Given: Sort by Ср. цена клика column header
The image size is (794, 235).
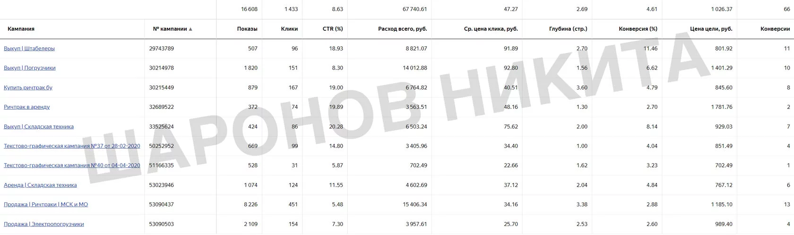Looking at the screenshot, I should (491, 29).
